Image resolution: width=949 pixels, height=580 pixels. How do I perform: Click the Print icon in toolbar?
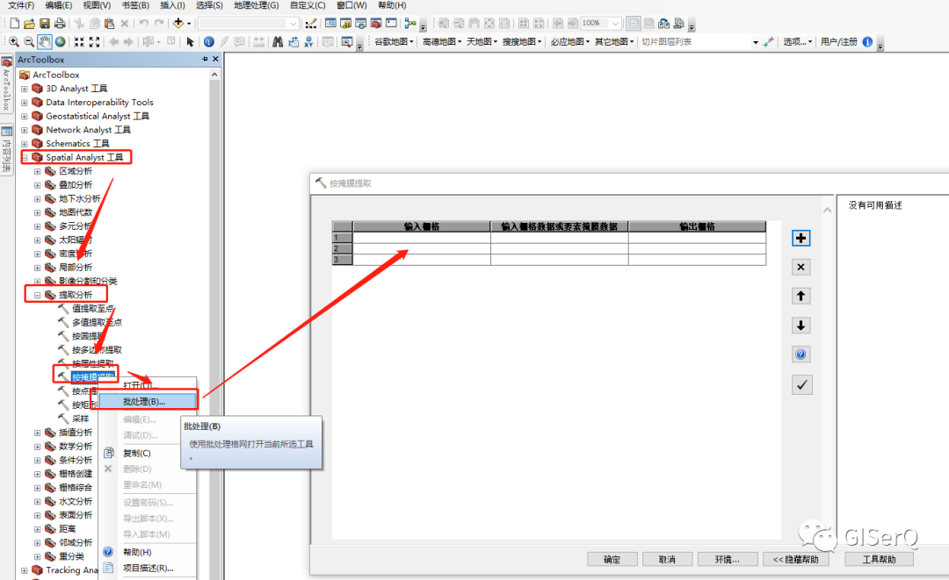tap(60, 24)
